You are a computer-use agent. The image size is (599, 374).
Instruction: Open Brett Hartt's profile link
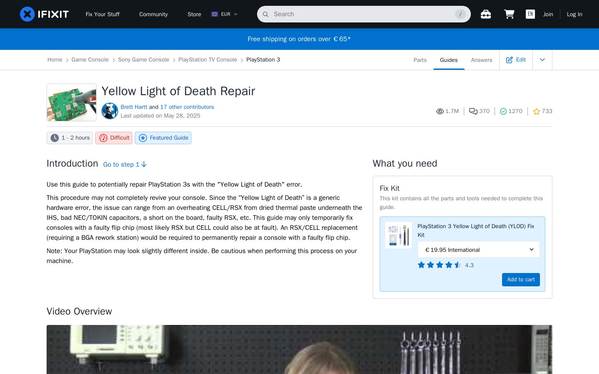click(134, 107)
